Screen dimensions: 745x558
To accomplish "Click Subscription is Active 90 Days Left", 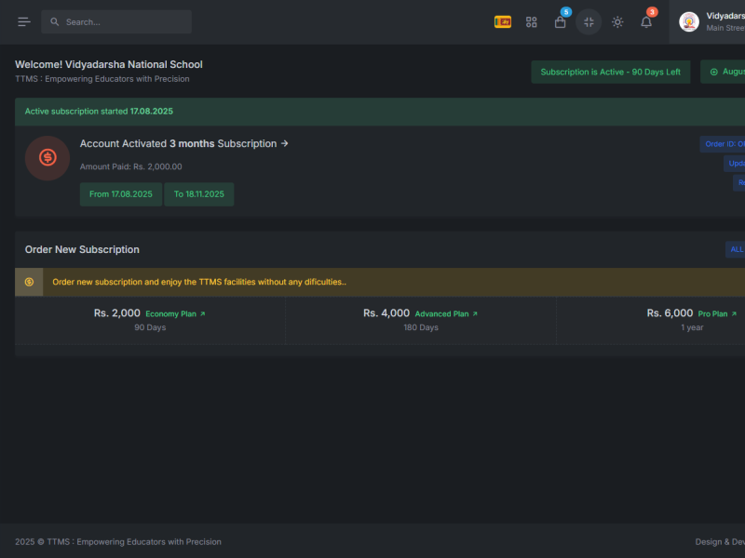I will coord(611,73).
